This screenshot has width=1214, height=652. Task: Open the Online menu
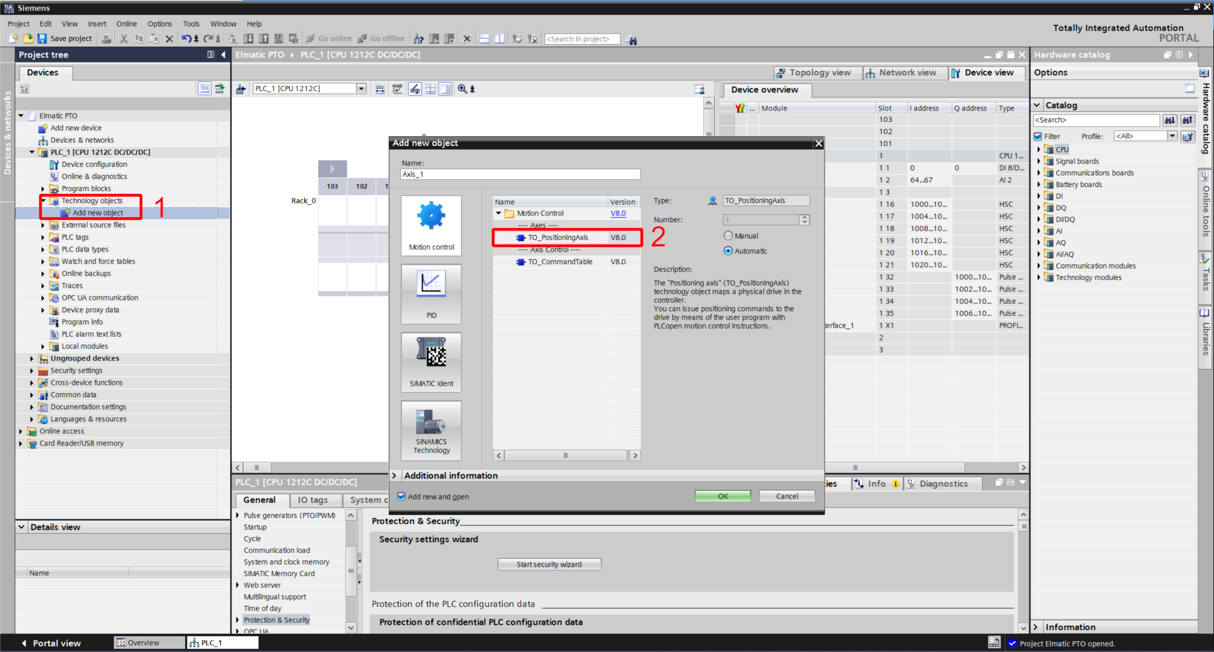[126, 24]
